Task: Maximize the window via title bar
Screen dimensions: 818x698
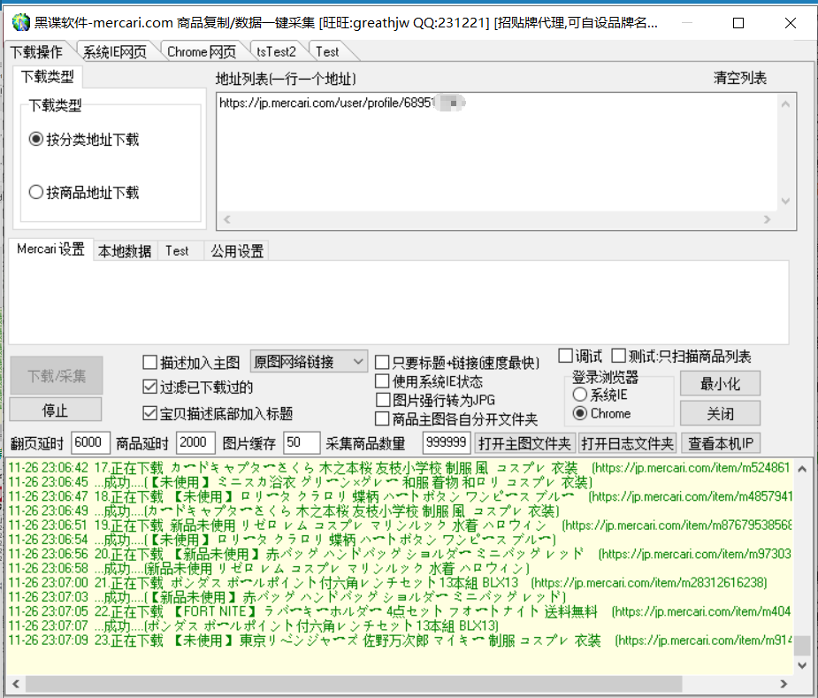Action: click(x=738, y=23)
